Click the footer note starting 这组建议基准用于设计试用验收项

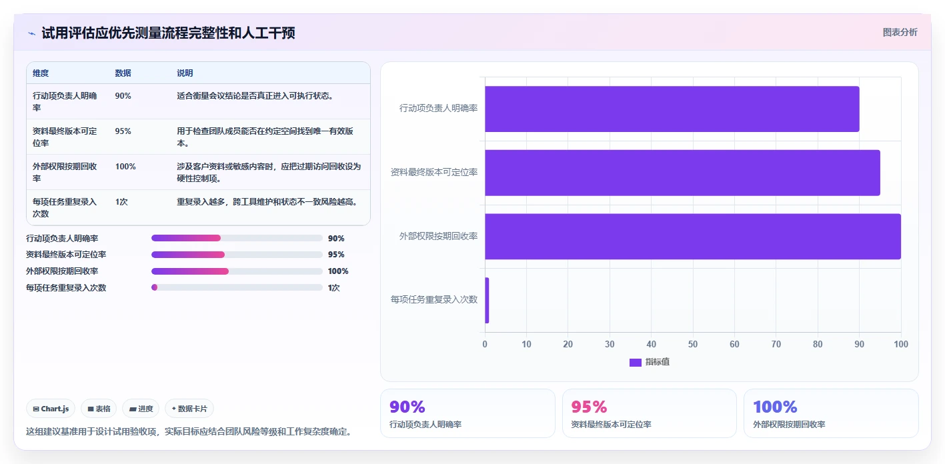coord(189,431)
